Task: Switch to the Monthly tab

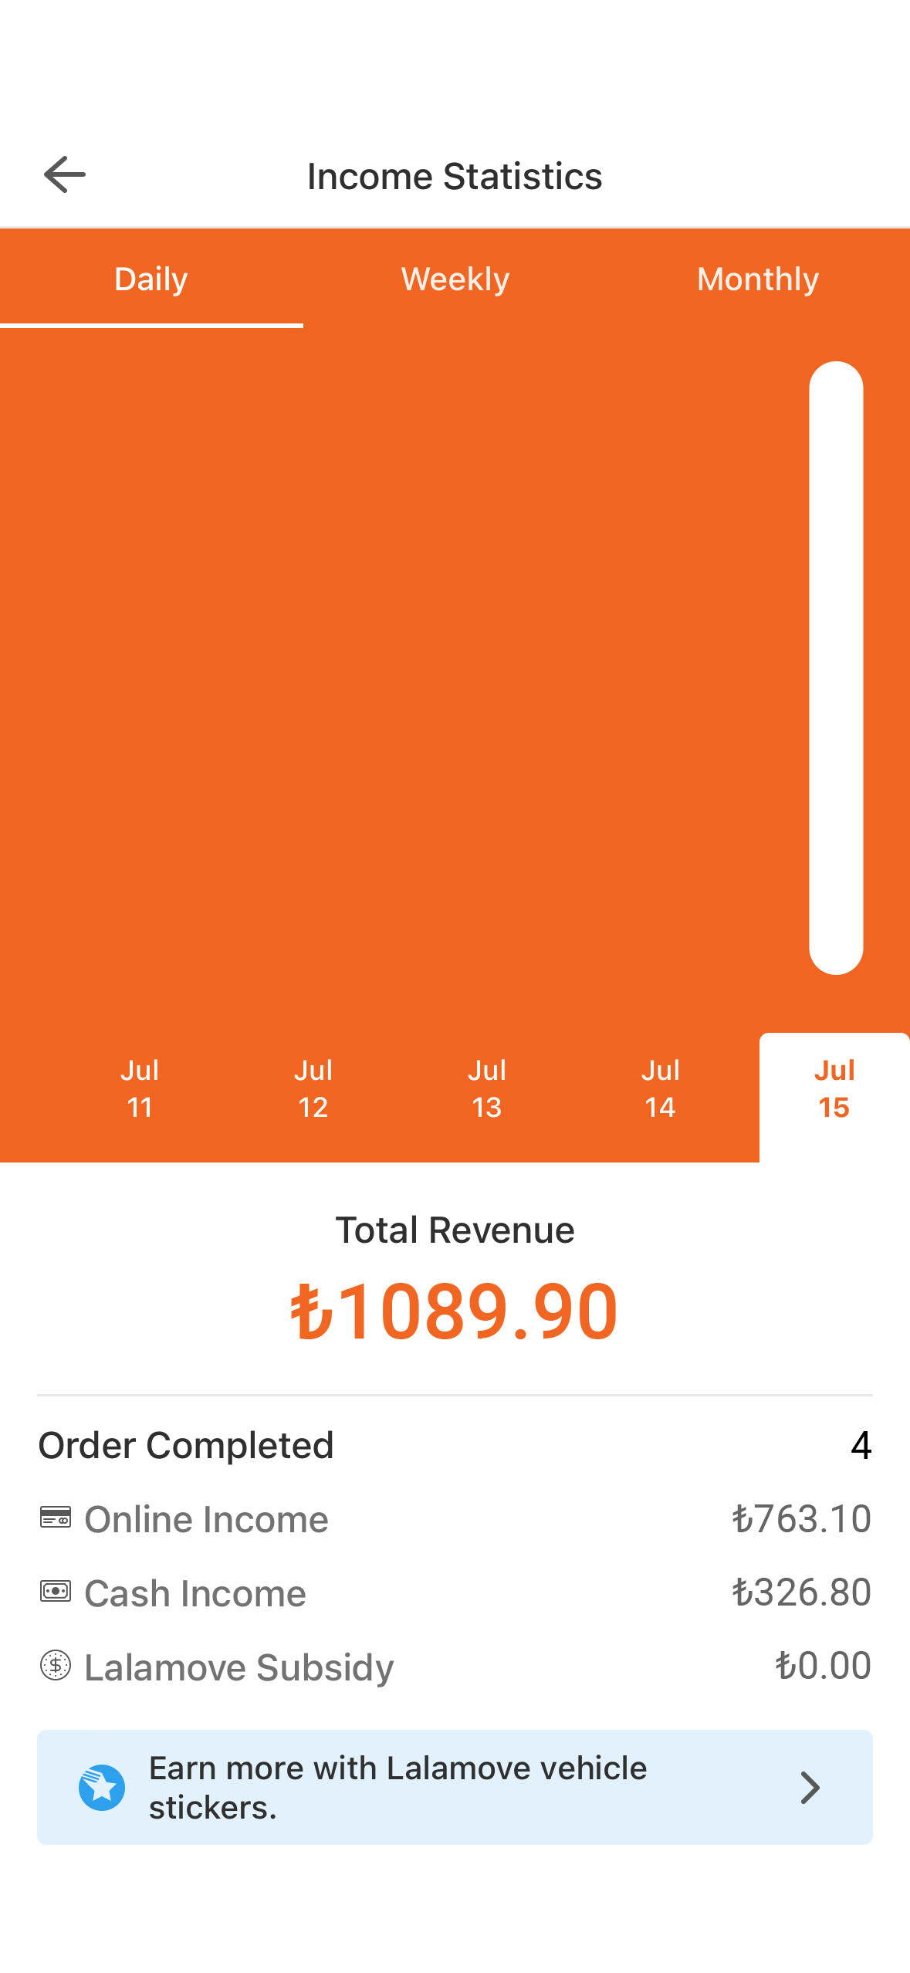Action: coord(758,279)
